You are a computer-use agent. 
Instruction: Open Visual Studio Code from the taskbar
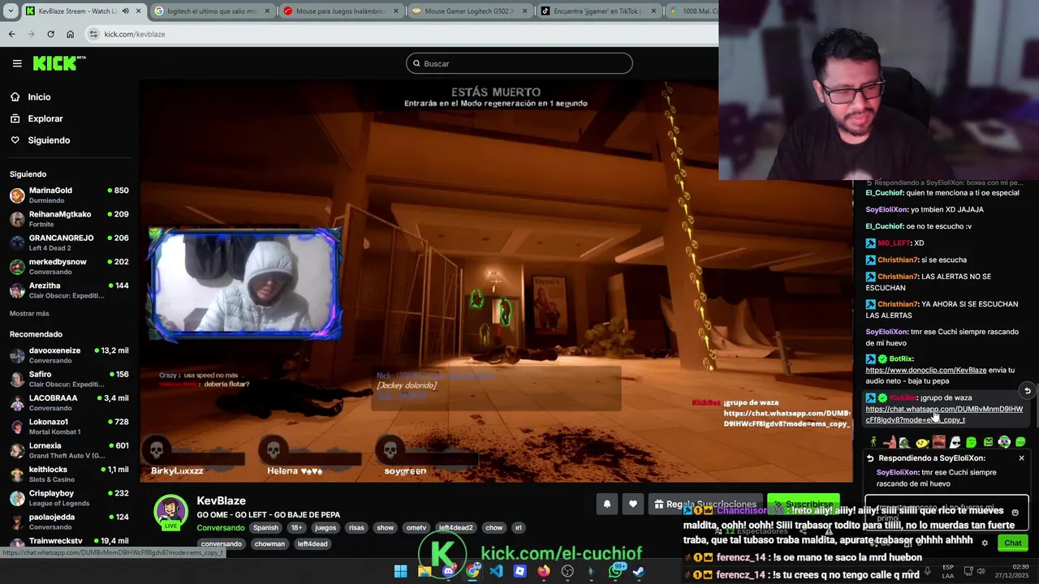tap(496, 571)
